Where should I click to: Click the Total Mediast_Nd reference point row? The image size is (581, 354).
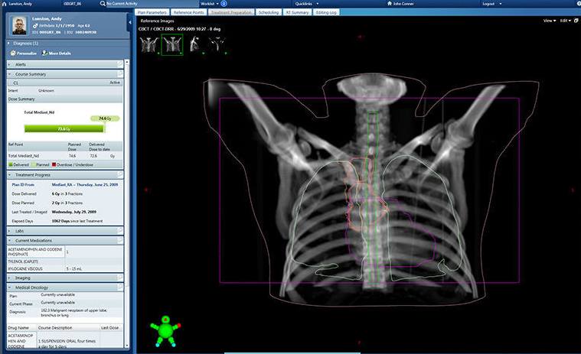click(x=65, y=156)
